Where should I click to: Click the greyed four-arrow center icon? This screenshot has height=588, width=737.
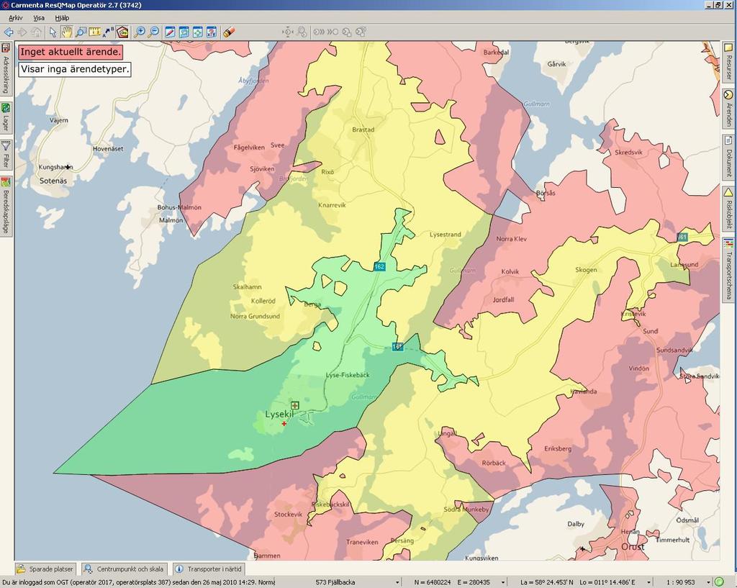pos(288,32)
